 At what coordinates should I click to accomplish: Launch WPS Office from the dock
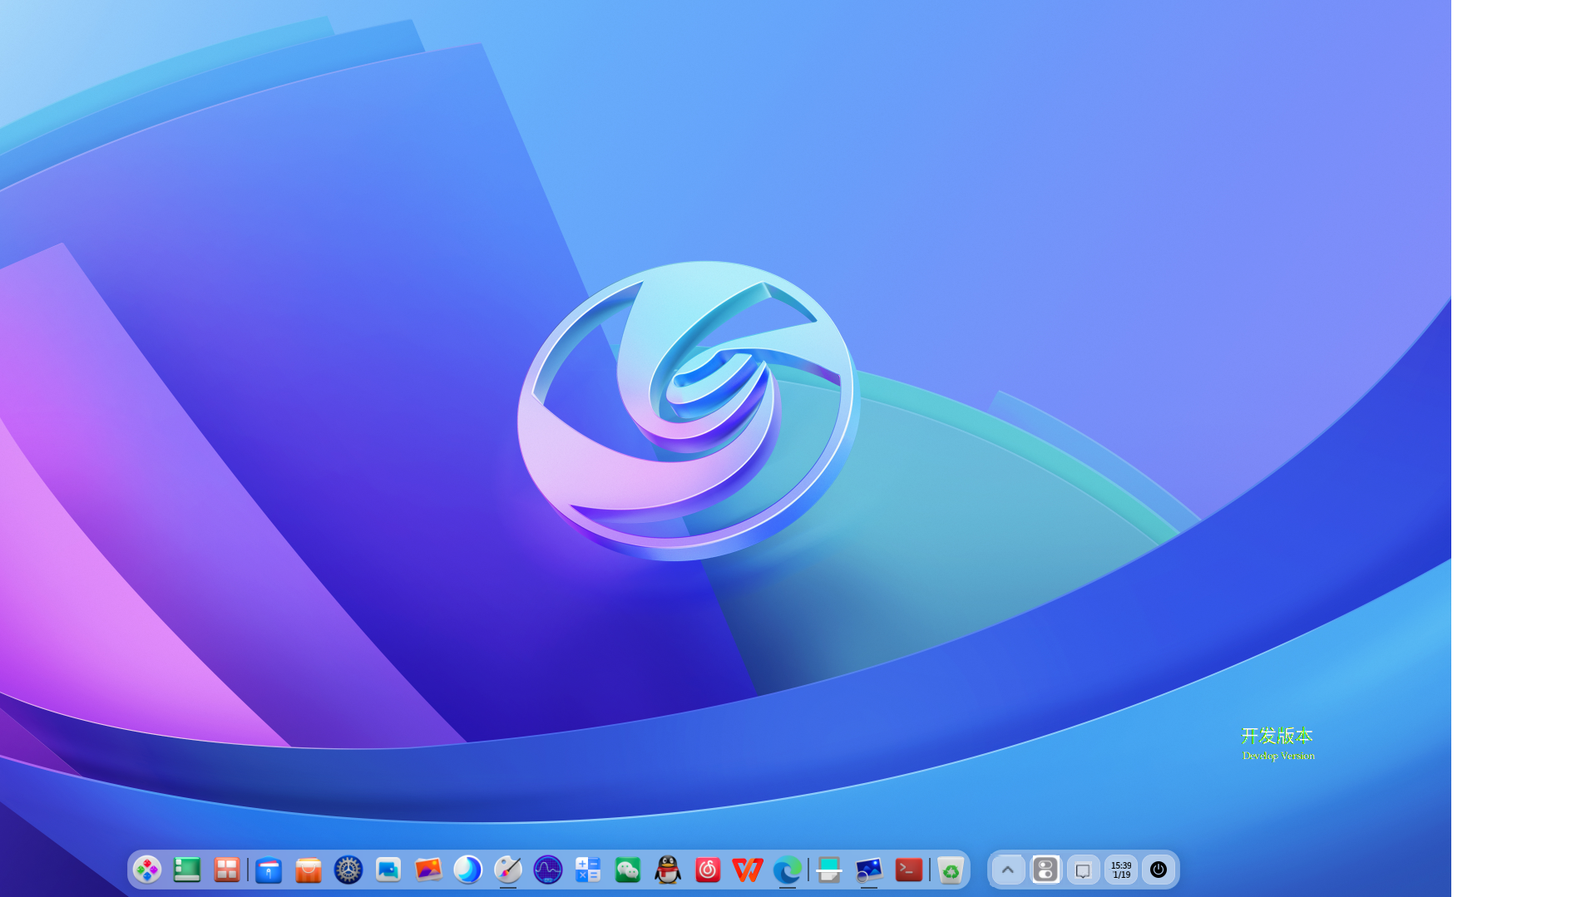coord(748,870)
